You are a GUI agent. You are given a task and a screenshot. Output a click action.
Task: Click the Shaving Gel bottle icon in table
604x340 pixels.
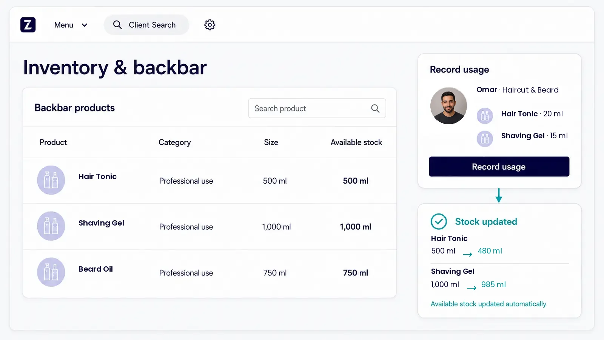(x=51, y=226)
